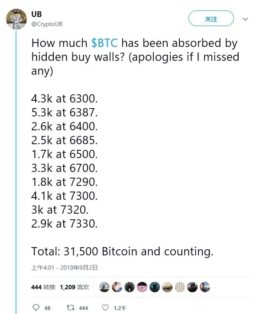Click the retweet arrows icon
Image resolution: width=263 pixels, height=314 pixels.
[x=71, y=307]
